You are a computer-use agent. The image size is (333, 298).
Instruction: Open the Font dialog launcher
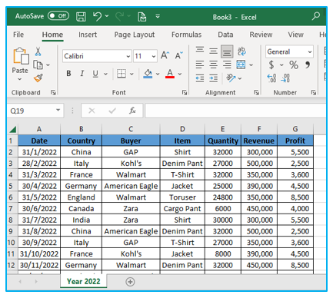[x=185, y=92]
